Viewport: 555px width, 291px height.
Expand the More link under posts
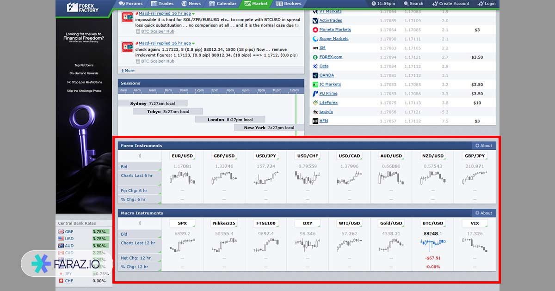128,71
